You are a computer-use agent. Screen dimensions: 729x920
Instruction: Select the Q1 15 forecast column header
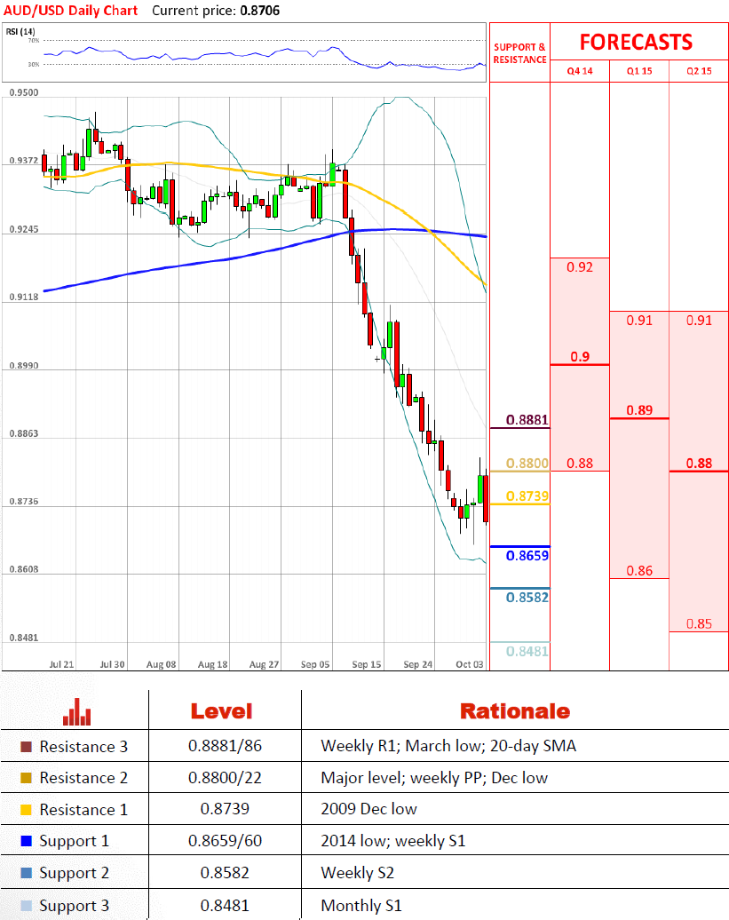(639, 71)
